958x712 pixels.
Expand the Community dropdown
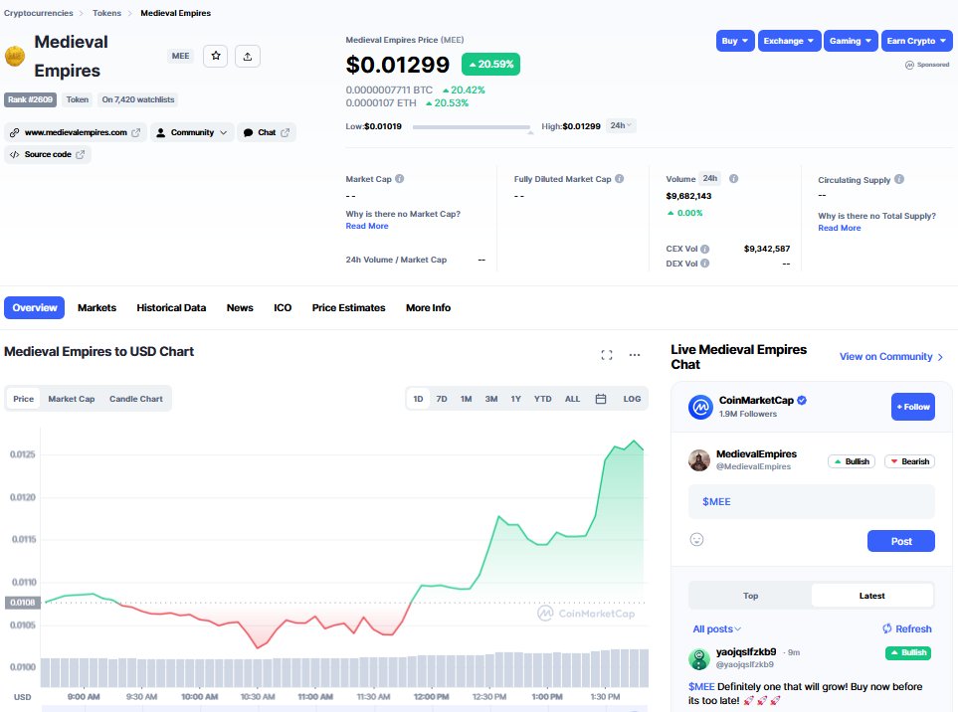tap(192, 132)
